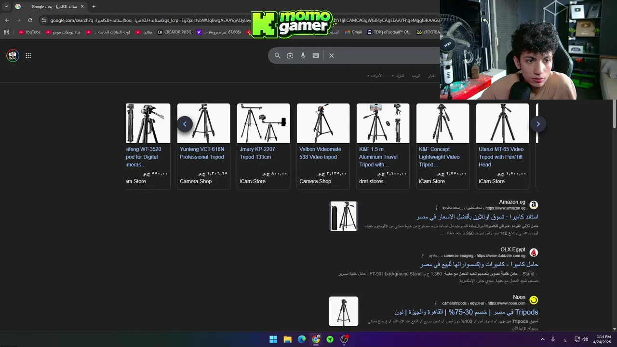The height and width of the screenshot is (347, 617).
Task: Open a new tab with plus button
Action: (94, 7)
